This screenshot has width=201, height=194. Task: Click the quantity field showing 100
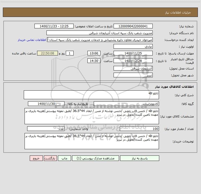point(139,129)
